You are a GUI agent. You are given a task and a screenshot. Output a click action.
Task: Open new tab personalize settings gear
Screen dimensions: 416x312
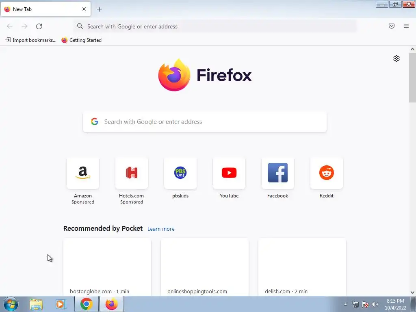point(396,58)
